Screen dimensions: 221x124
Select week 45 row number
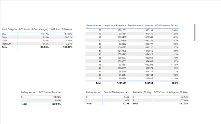point(100,58)
